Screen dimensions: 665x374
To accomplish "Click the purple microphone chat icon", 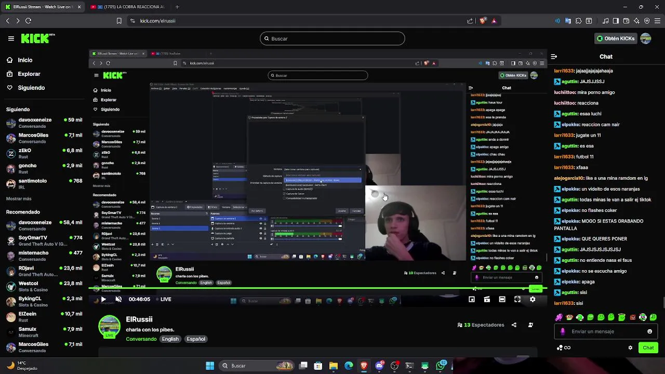I will pos(563,331).
